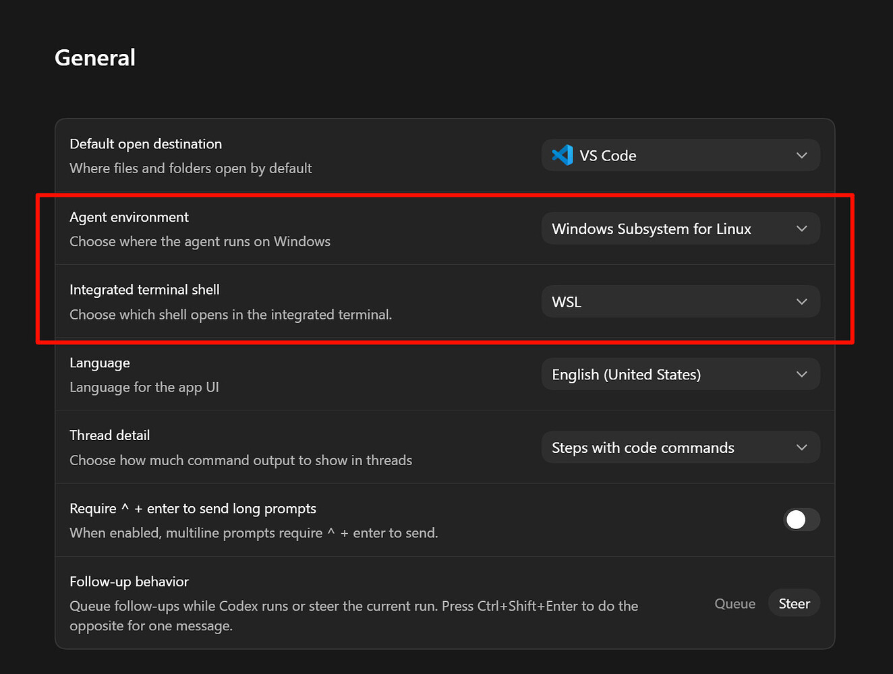Image resolution: width=893 pixels, height=674 pixels.
Task: Click "Choose which shell opens" description text
Action: pyautogui.click(x=231, y=315)
